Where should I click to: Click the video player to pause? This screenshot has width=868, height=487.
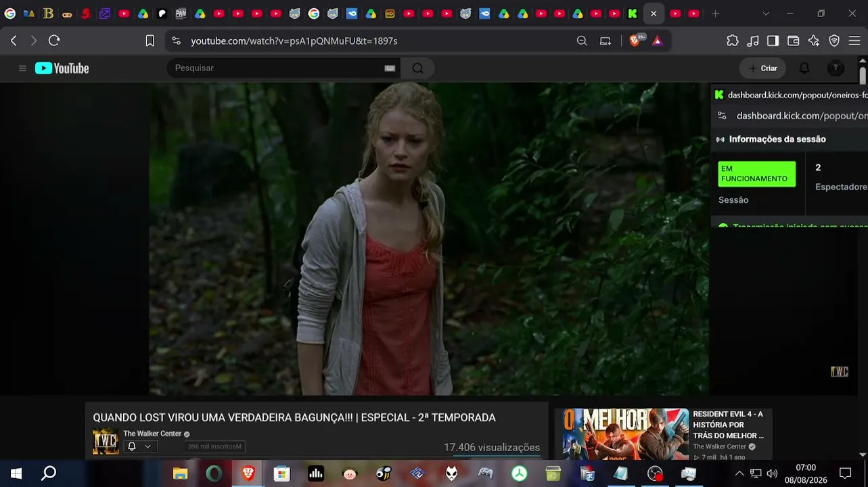(429, 239)
